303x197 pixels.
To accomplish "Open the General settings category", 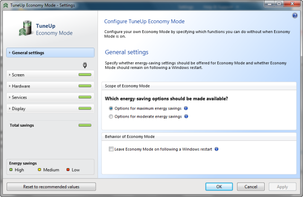I will [50, 52].
